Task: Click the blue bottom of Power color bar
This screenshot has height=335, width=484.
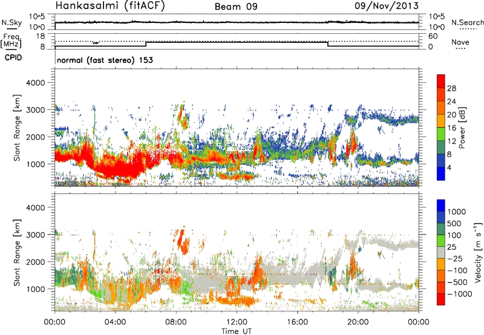Action: click(x=441, y=174)
